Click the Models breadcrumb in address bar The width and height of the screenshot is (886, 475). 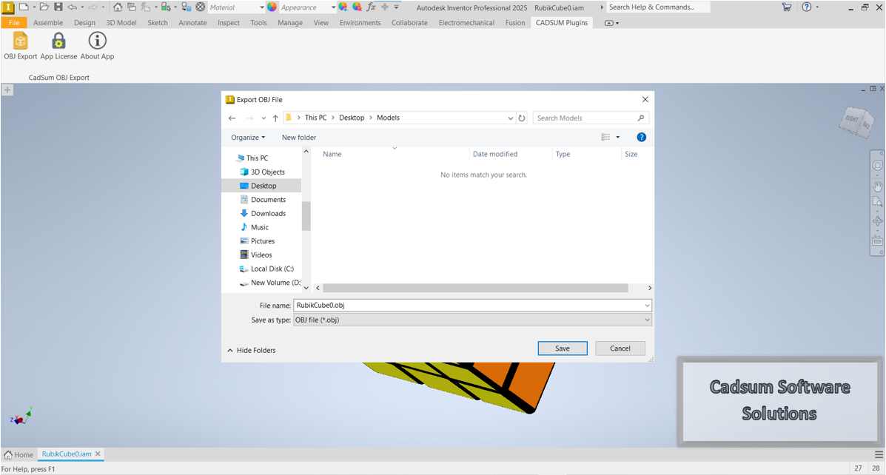pos(388,118)
